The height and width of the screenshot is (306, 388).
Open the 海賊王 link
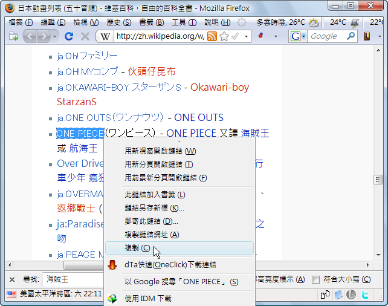[255, 133]
